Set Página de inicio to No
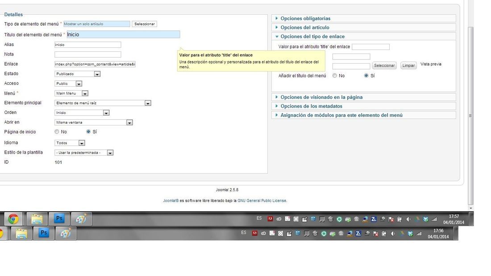 coord(57,132)
